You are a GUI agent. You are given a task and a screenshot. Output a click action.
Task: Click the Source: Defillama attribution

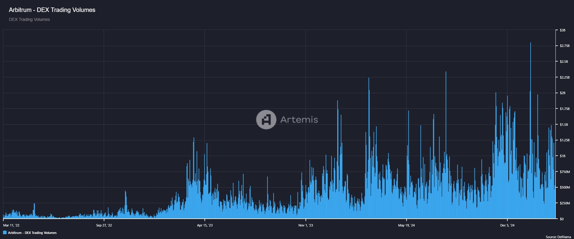[x=558, y=237]
